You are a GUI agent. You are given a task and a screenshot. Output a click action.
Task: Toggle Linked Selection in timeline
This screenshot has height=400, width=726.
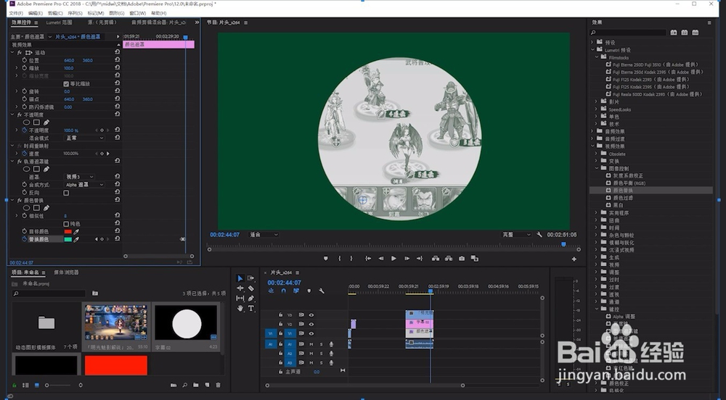coord(296,291)
